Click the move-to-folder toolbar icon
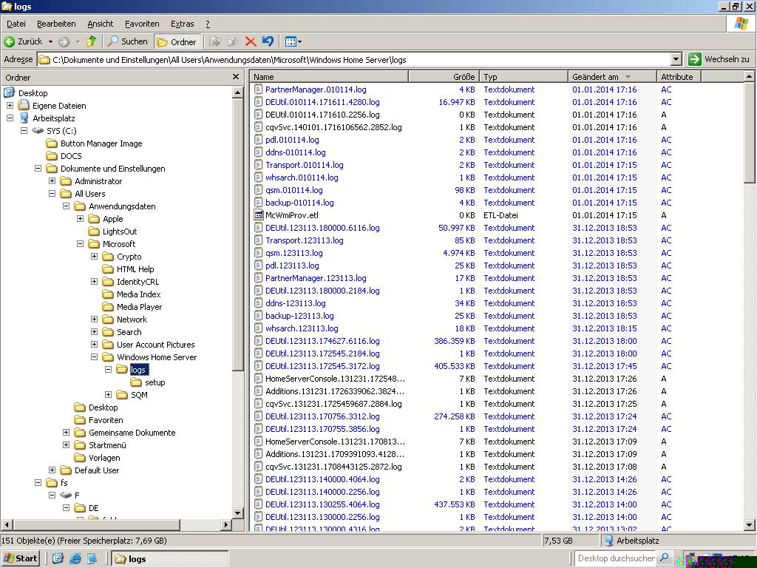 pos(215,41)
